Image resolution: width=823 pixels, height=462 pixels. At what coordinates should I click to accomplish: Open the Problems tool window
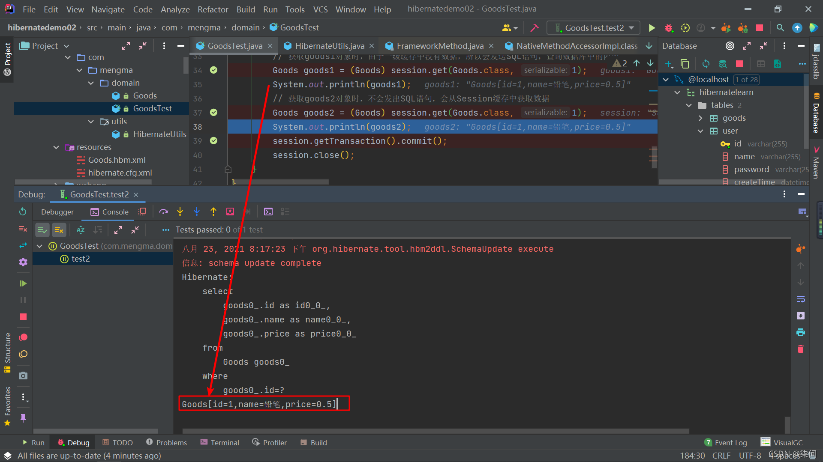point(166,443)
